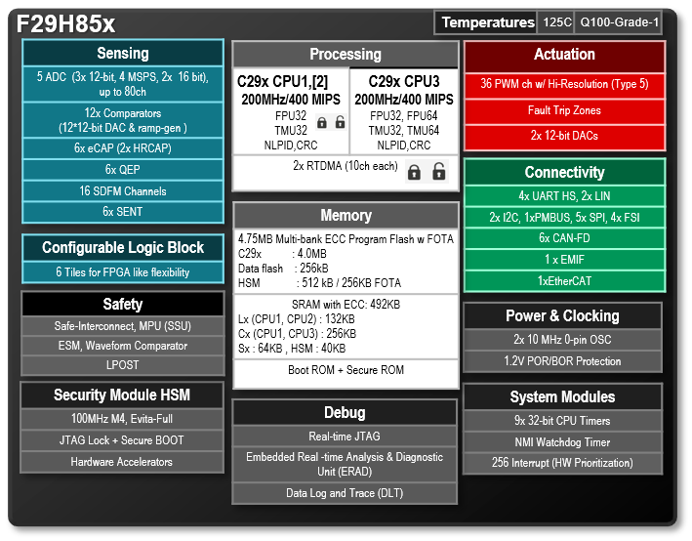The width and height of the screenshot is (692, 541).
Task: Click the closed lock icon in CPU1 block
Action: point(322,122)
